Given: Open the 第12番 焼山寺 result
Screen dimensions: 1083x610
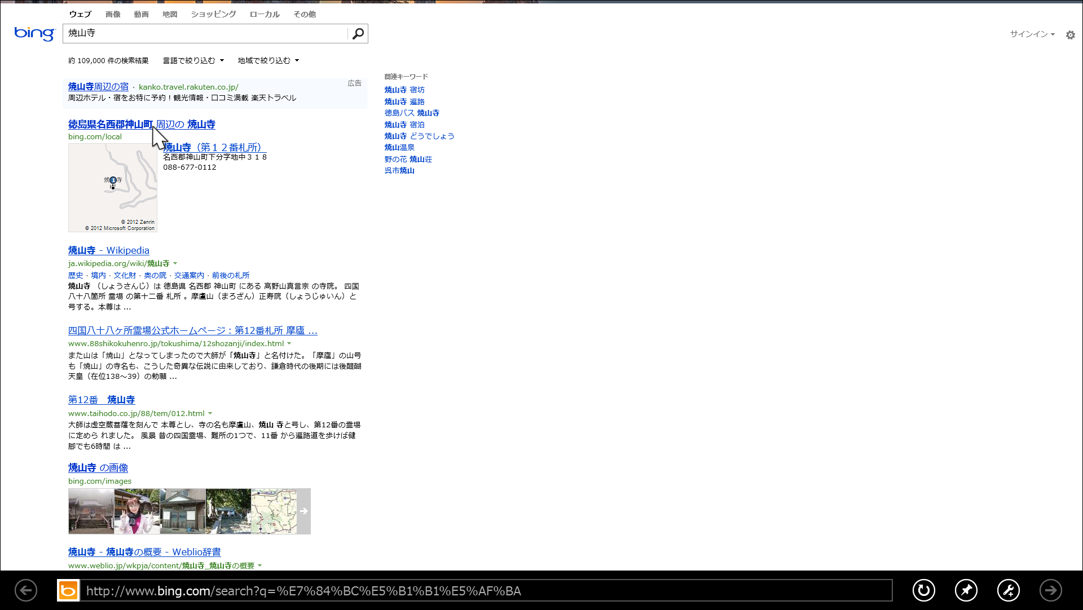Looking at the screenshot, I should (x=102, y=400).
